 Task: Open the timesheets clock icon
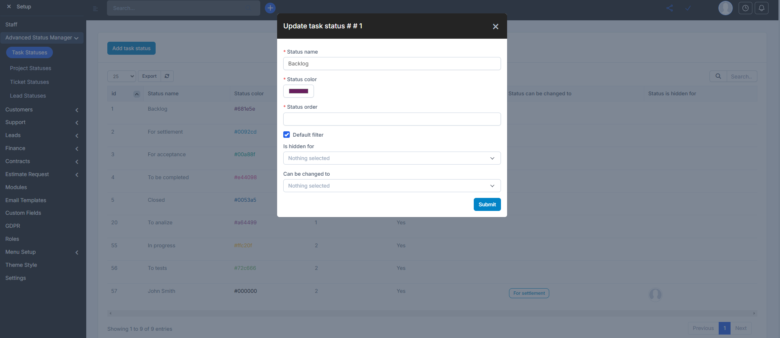pos(745,8)
